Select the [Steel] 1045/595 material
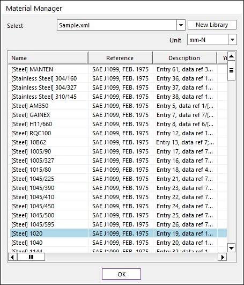 [x=33, y=224]
